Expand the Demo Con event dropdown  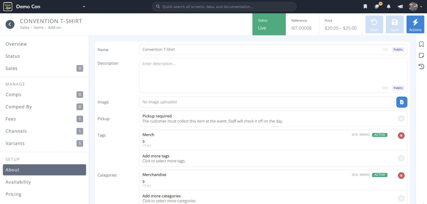(84, 7)
